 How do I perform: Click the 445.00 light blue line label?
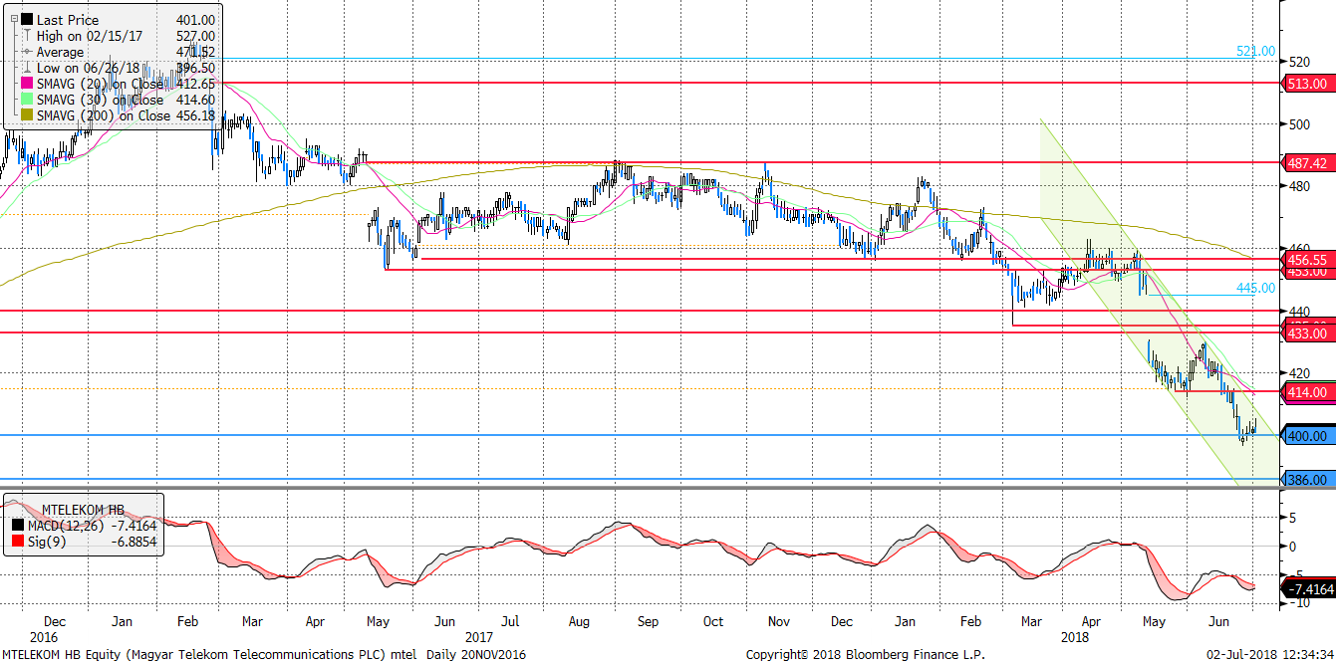1255,289
